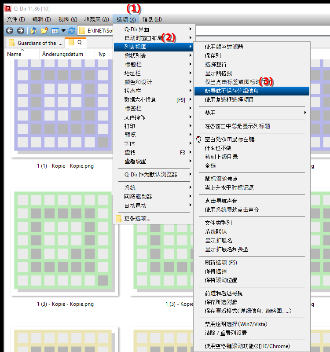This screenshot has width=330, height=352.
Task: Click the go-up-one-folder toolbar icon
Action: click(33, 31)
